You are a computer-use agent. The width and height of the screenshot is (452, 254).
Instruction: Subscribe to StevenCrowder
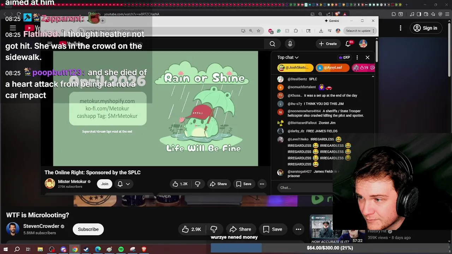[x=88, y=229]
